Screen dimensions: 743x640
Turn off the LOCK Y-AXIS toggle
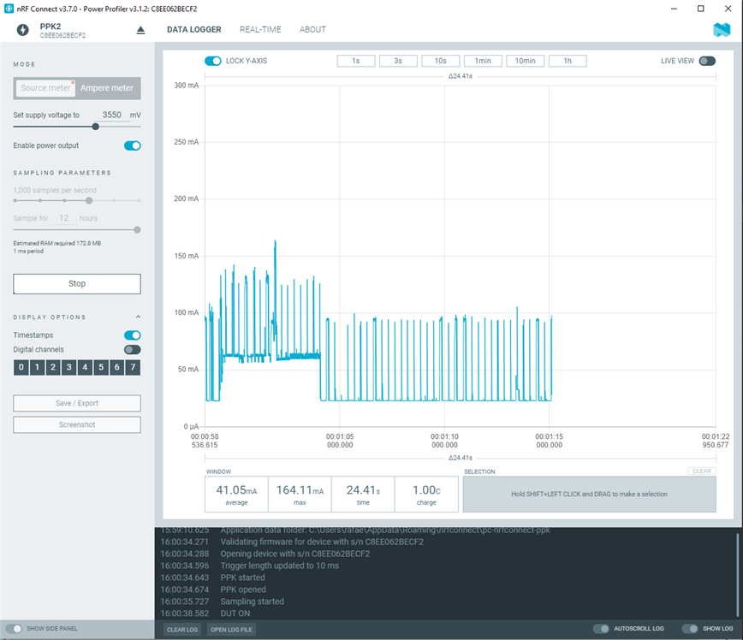click(213, 61)
